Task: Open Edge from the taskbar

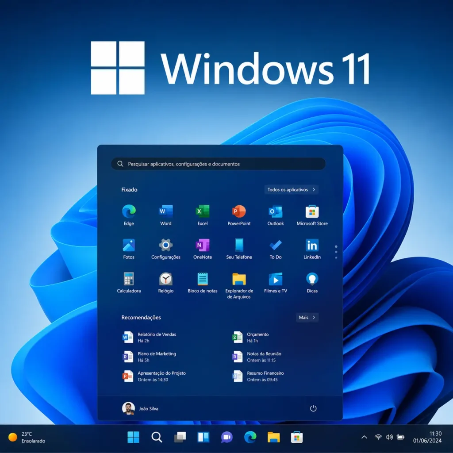Action: (250, 437)
